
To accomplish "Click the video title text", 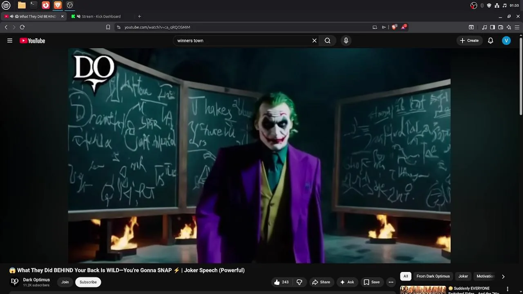I will 127,270.
